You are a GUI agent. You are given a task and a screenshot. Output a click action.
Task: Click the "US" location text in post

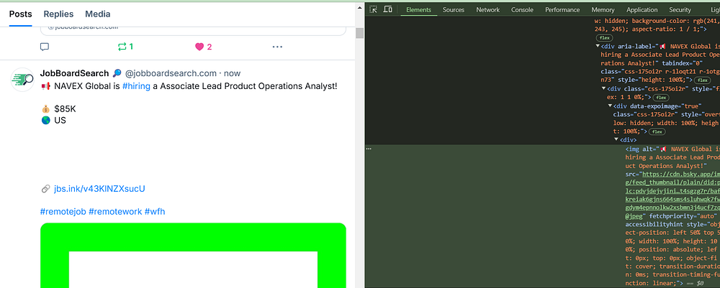[60, 121]
